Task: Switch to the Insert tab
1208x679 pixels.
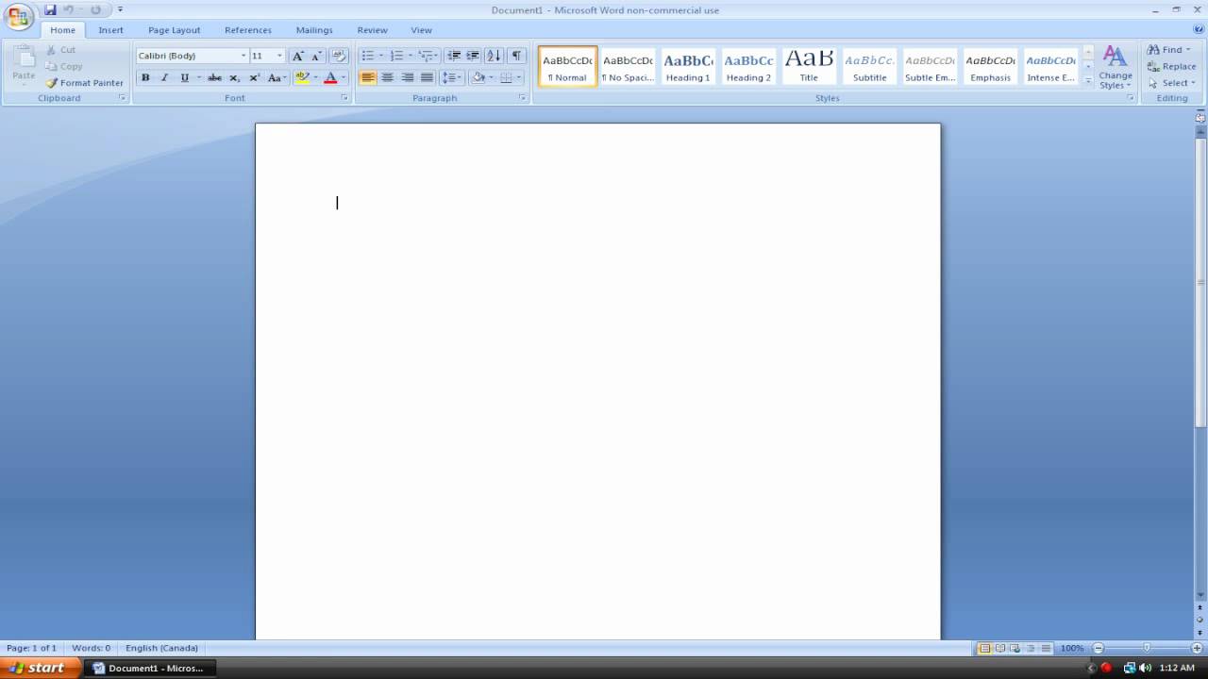Action: click(110, 30)
